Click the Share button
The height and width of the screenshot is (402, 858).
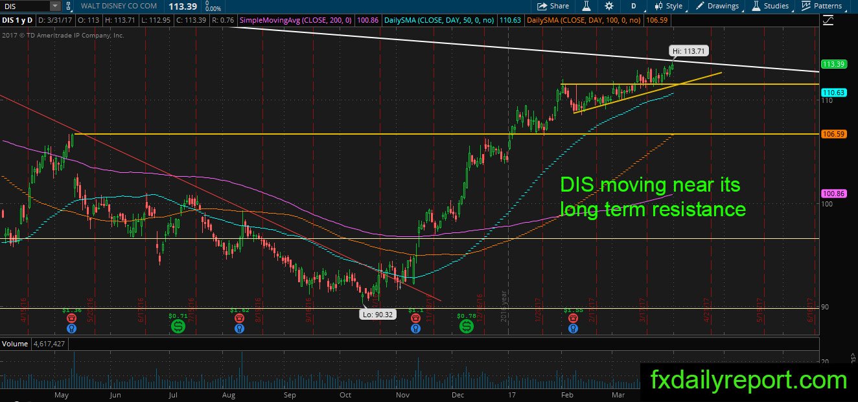point(553,6)
